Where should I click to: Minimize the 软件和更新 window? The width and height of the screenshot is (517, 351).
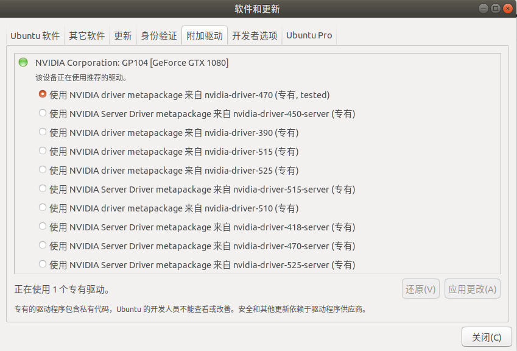tap(484, 9)
